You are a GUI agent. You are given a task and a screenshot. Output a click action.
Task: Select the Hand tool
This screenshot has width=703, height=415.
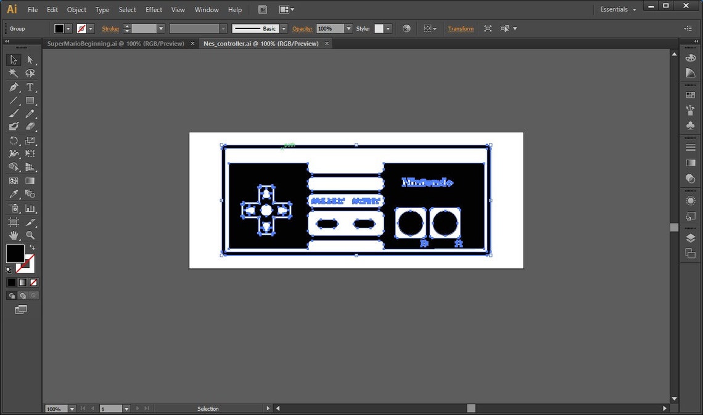coord(14,235)
